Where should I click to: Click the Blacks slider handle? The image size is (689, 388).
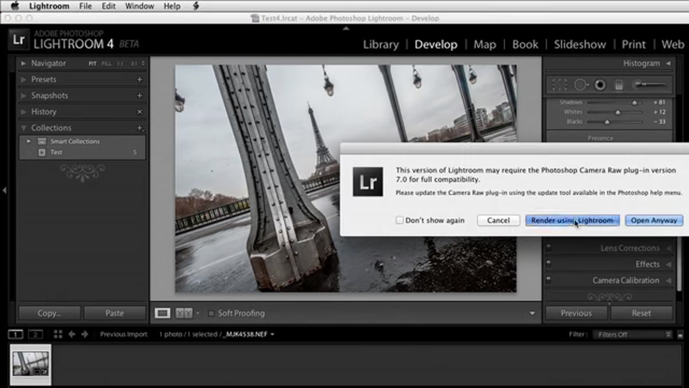coord(607,122)
